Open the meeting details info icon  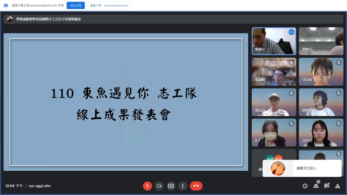coord(305,186)
